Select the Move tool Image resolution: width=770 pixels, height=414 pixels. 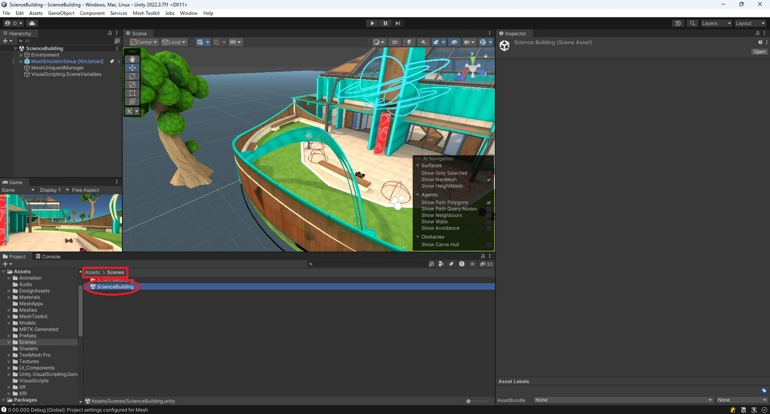133,67
